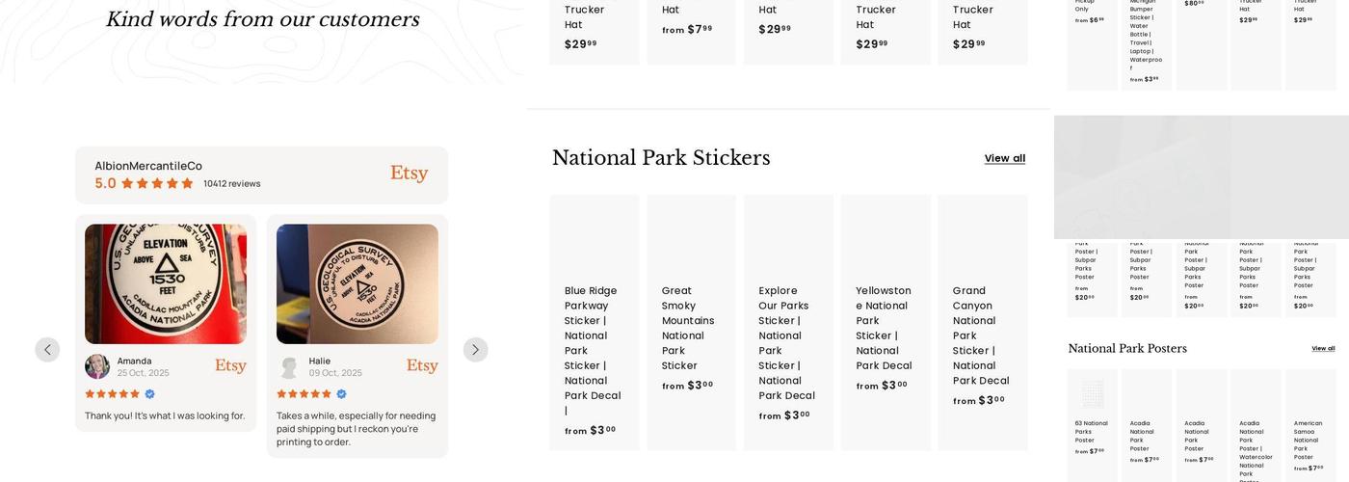Viewport: 1349px width, 482px height.
Task: Click Halie's profile avatar
Action: coord(289,367)
